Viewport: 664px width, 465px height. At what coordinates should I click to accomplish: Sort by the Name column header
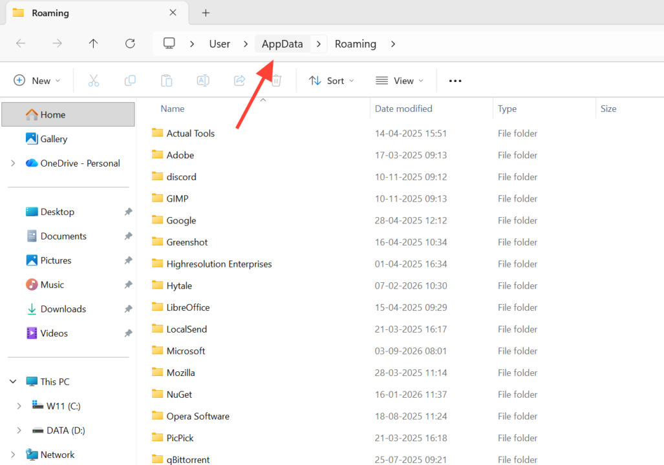[x=173, y=108]
